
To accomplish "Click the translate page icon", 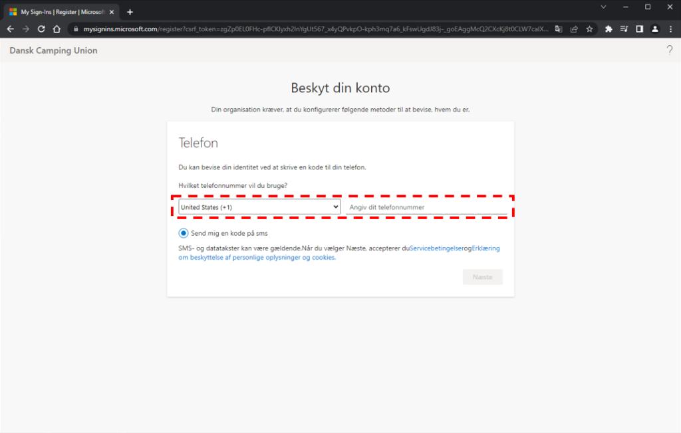I will (x=559, y=29).
